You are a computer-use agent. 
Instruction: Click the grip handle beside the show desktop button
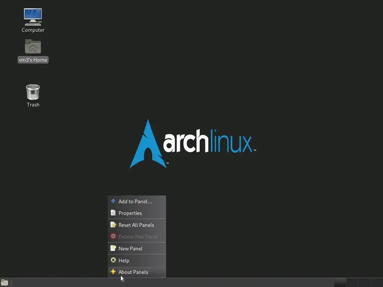click(11, 283)
